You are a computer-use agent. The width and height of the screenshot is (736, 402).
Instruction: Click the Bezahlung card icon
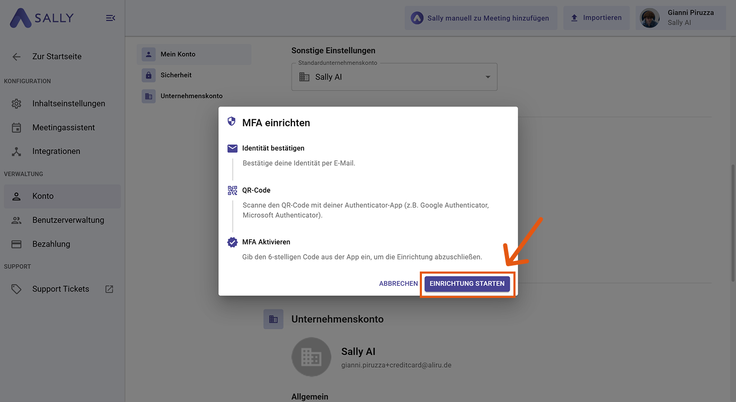15,244
